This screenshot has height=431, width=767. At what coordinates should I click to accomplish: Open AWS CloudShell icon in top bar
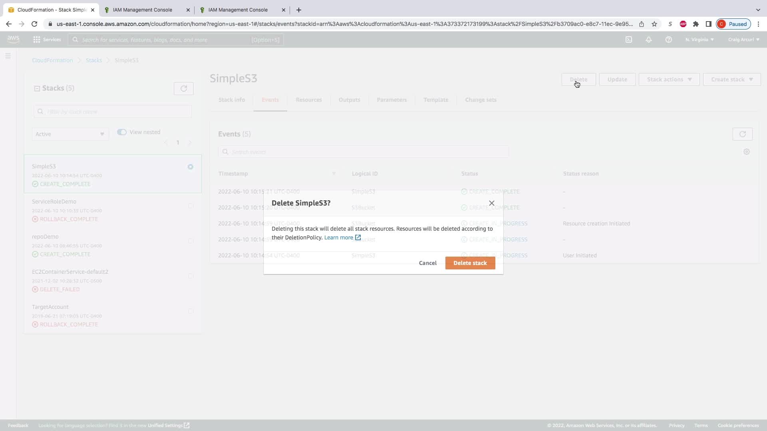(629, 40)
